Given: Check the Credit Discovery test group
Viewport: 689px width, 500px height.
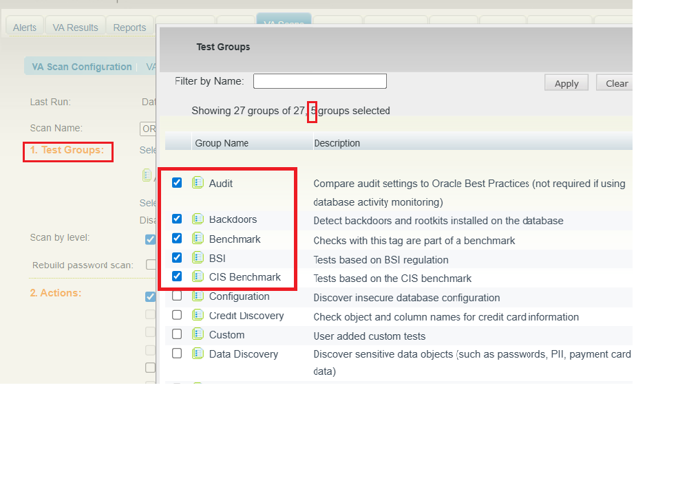Looking at the screenshot, I should point(177,315).
